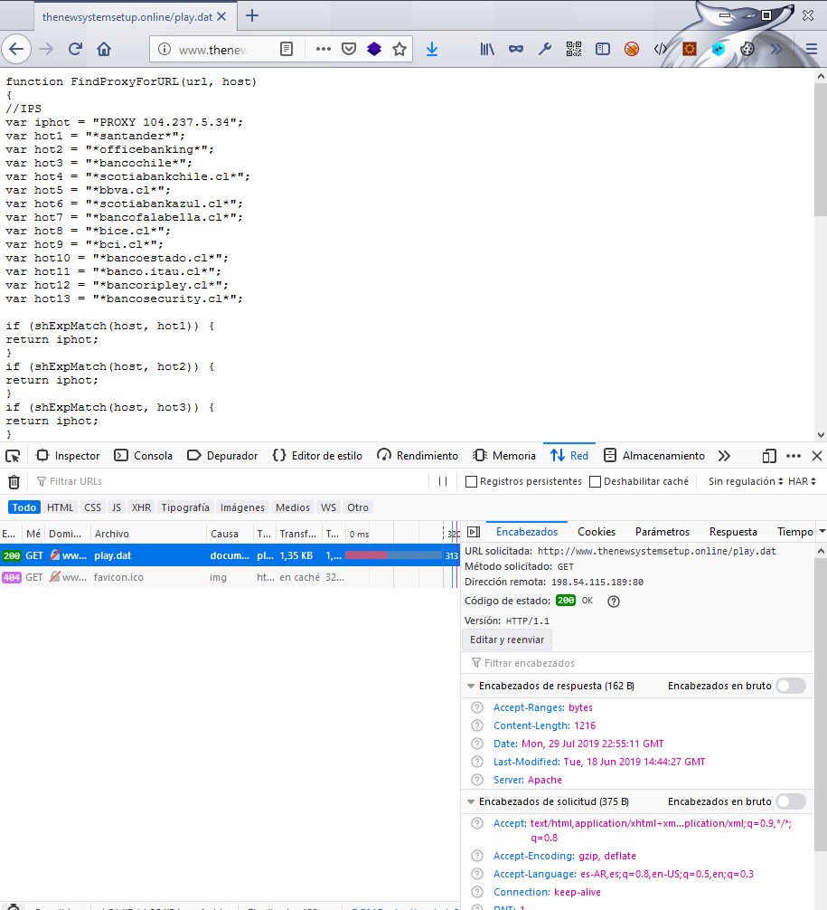Image resolution: width=827 pixels, height=910 pixels.
Task: Sort requests by Archivo column
Action: pos(148,534)
